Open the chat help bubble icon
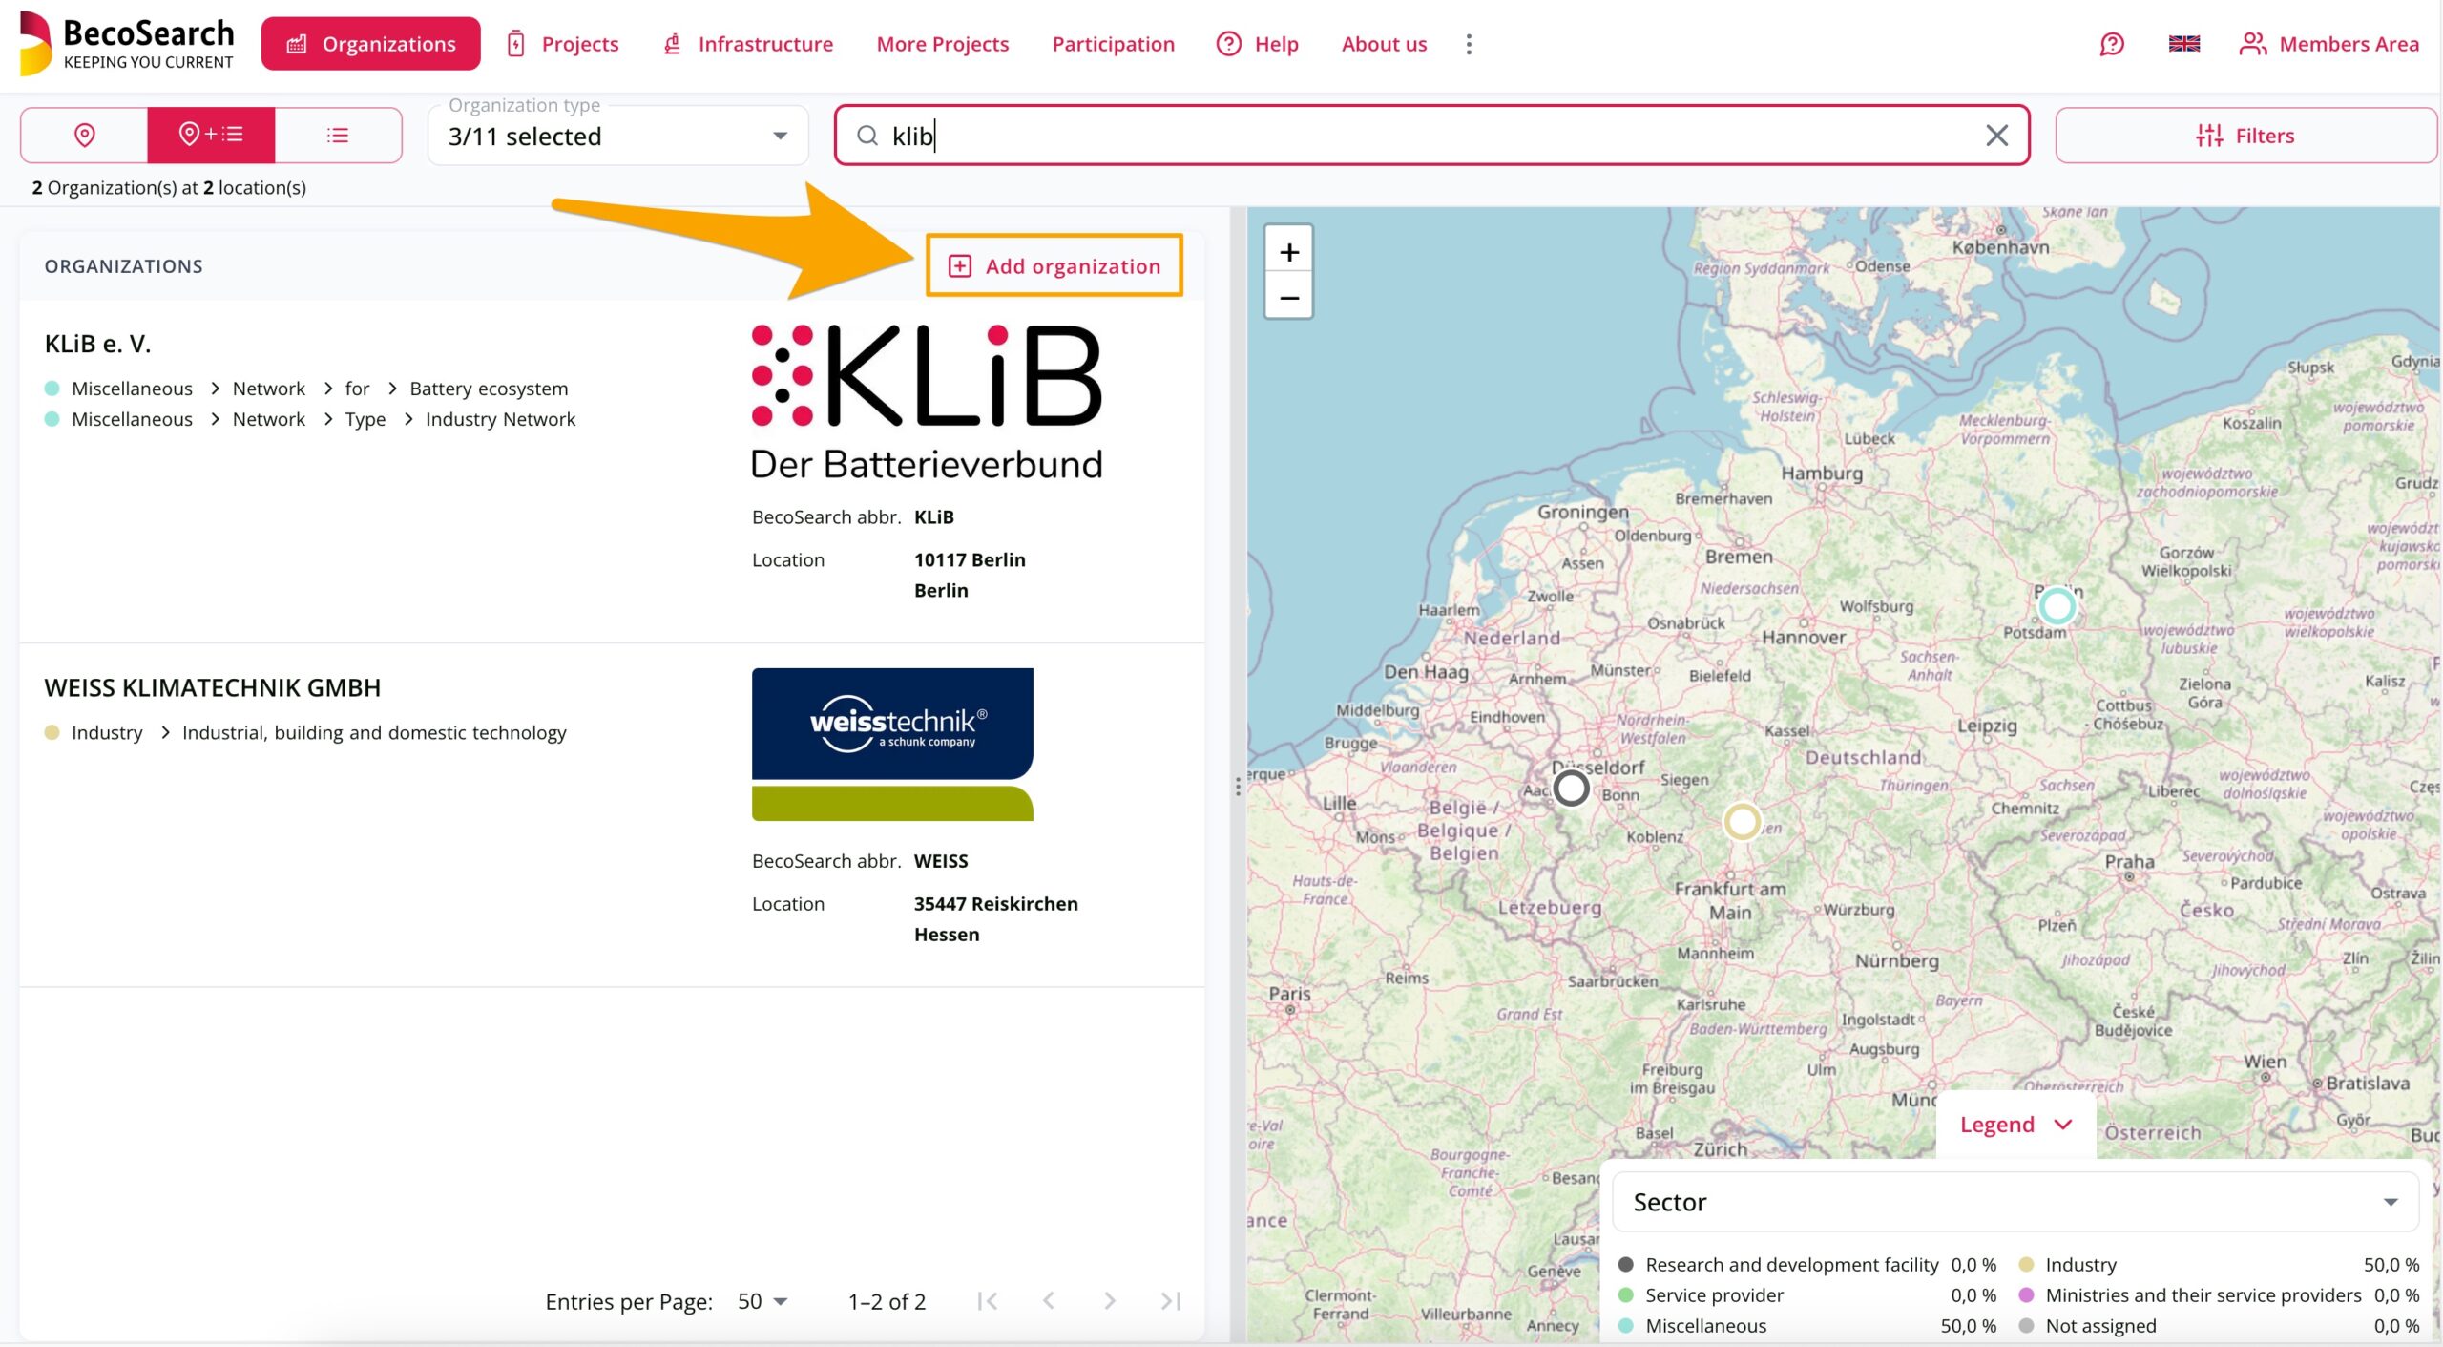 click(x=2112, y=44)
